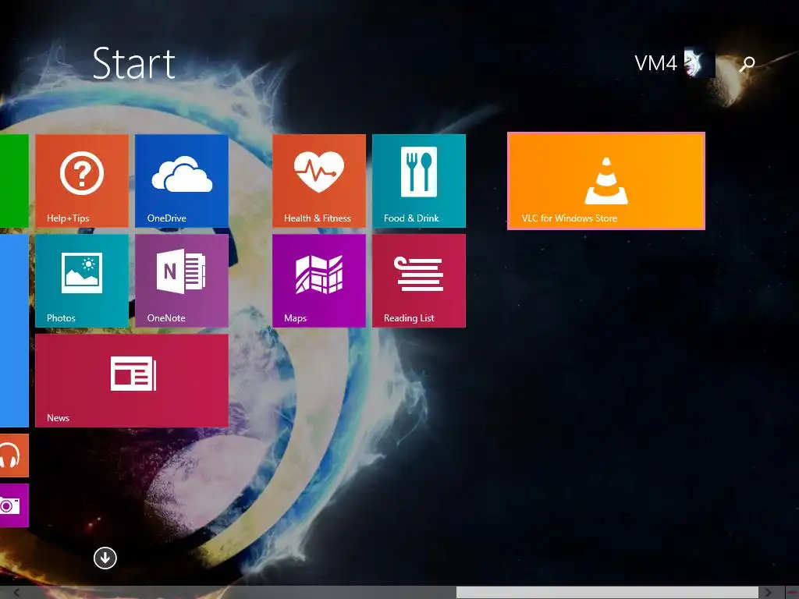This screenshot has width=799, height=599.
Task: Launch the OneNote tile
Action: click(x=181, y=281)
